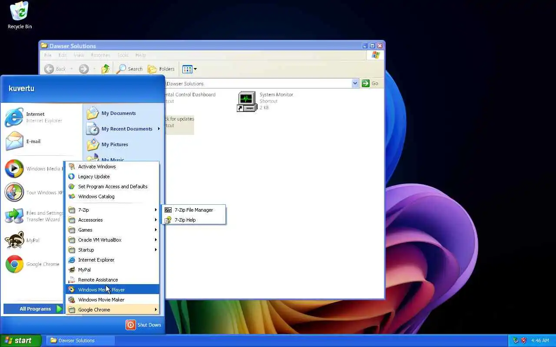
Task: Open the System Monitor shortcut icon
Action: [x=247, y=102]
